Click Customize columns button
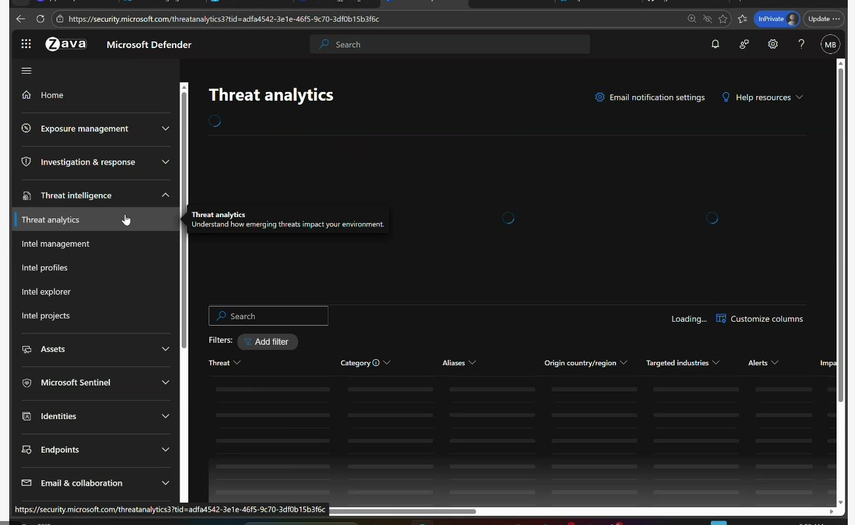This screenshot has height=525, width=855. [760, 318]
